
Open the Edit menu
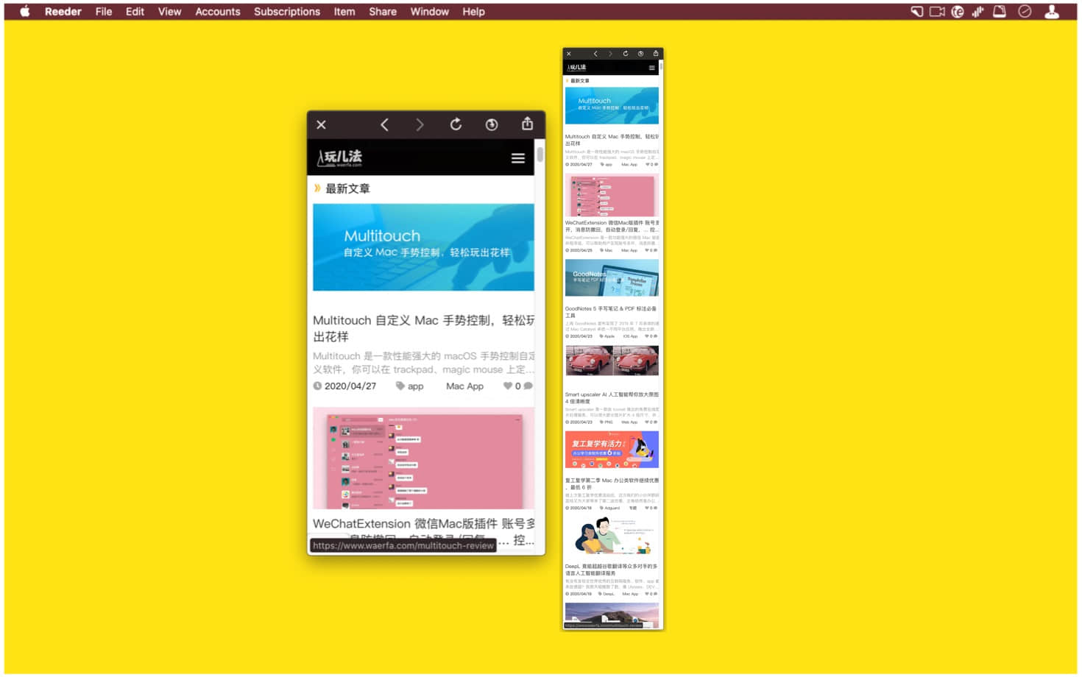[135, 12]
